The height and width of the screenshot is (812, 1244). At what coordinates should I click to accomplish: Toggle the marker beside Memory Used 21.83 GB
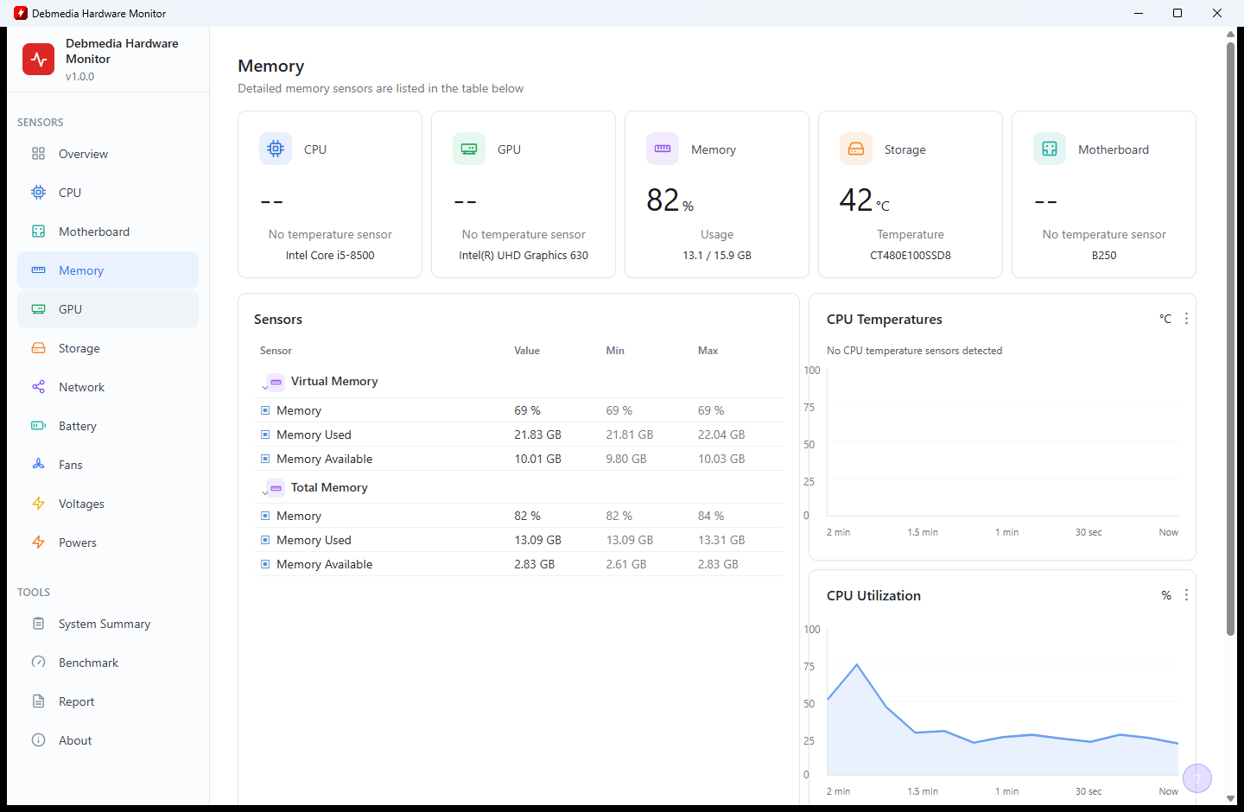pyautogui.click(x=265, y=435)
